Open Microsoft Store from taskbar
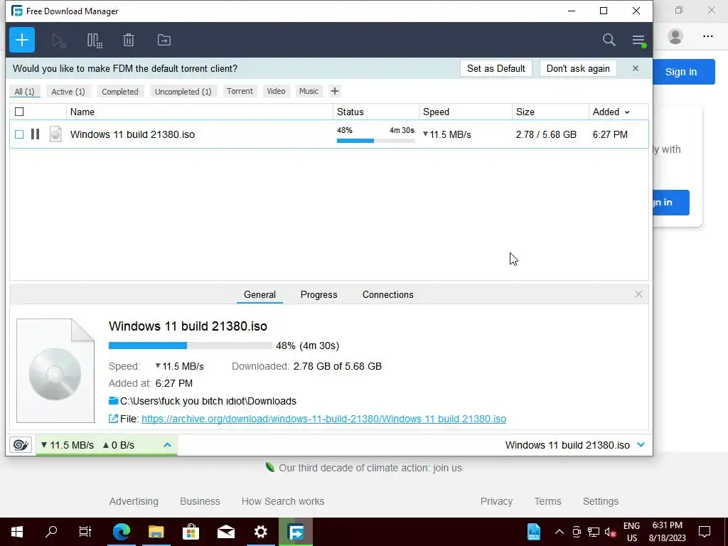728x546 pixels. tap(191, 532)
